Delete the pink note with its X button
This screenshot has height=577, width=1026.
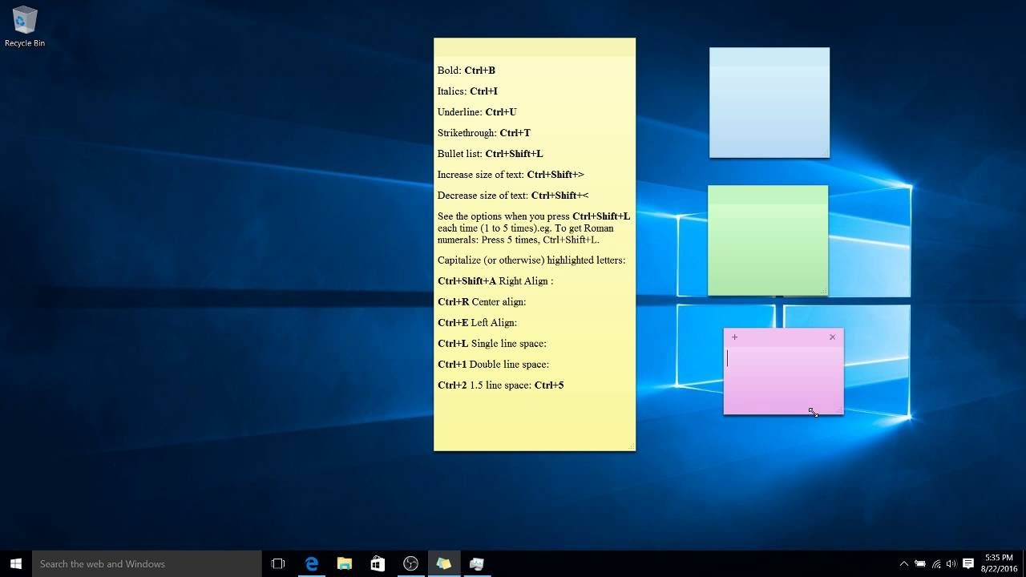(x=832, y=337)
